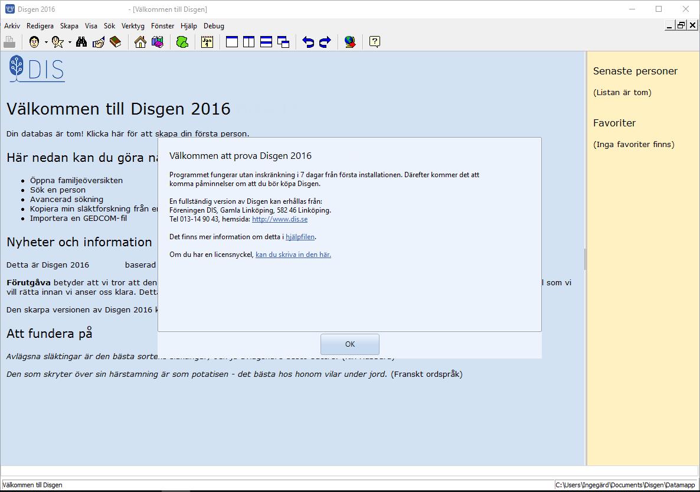This screenshot has width=700, height=492.
Task: Click the 'Nyheter och information' heading
Action: 79,242
